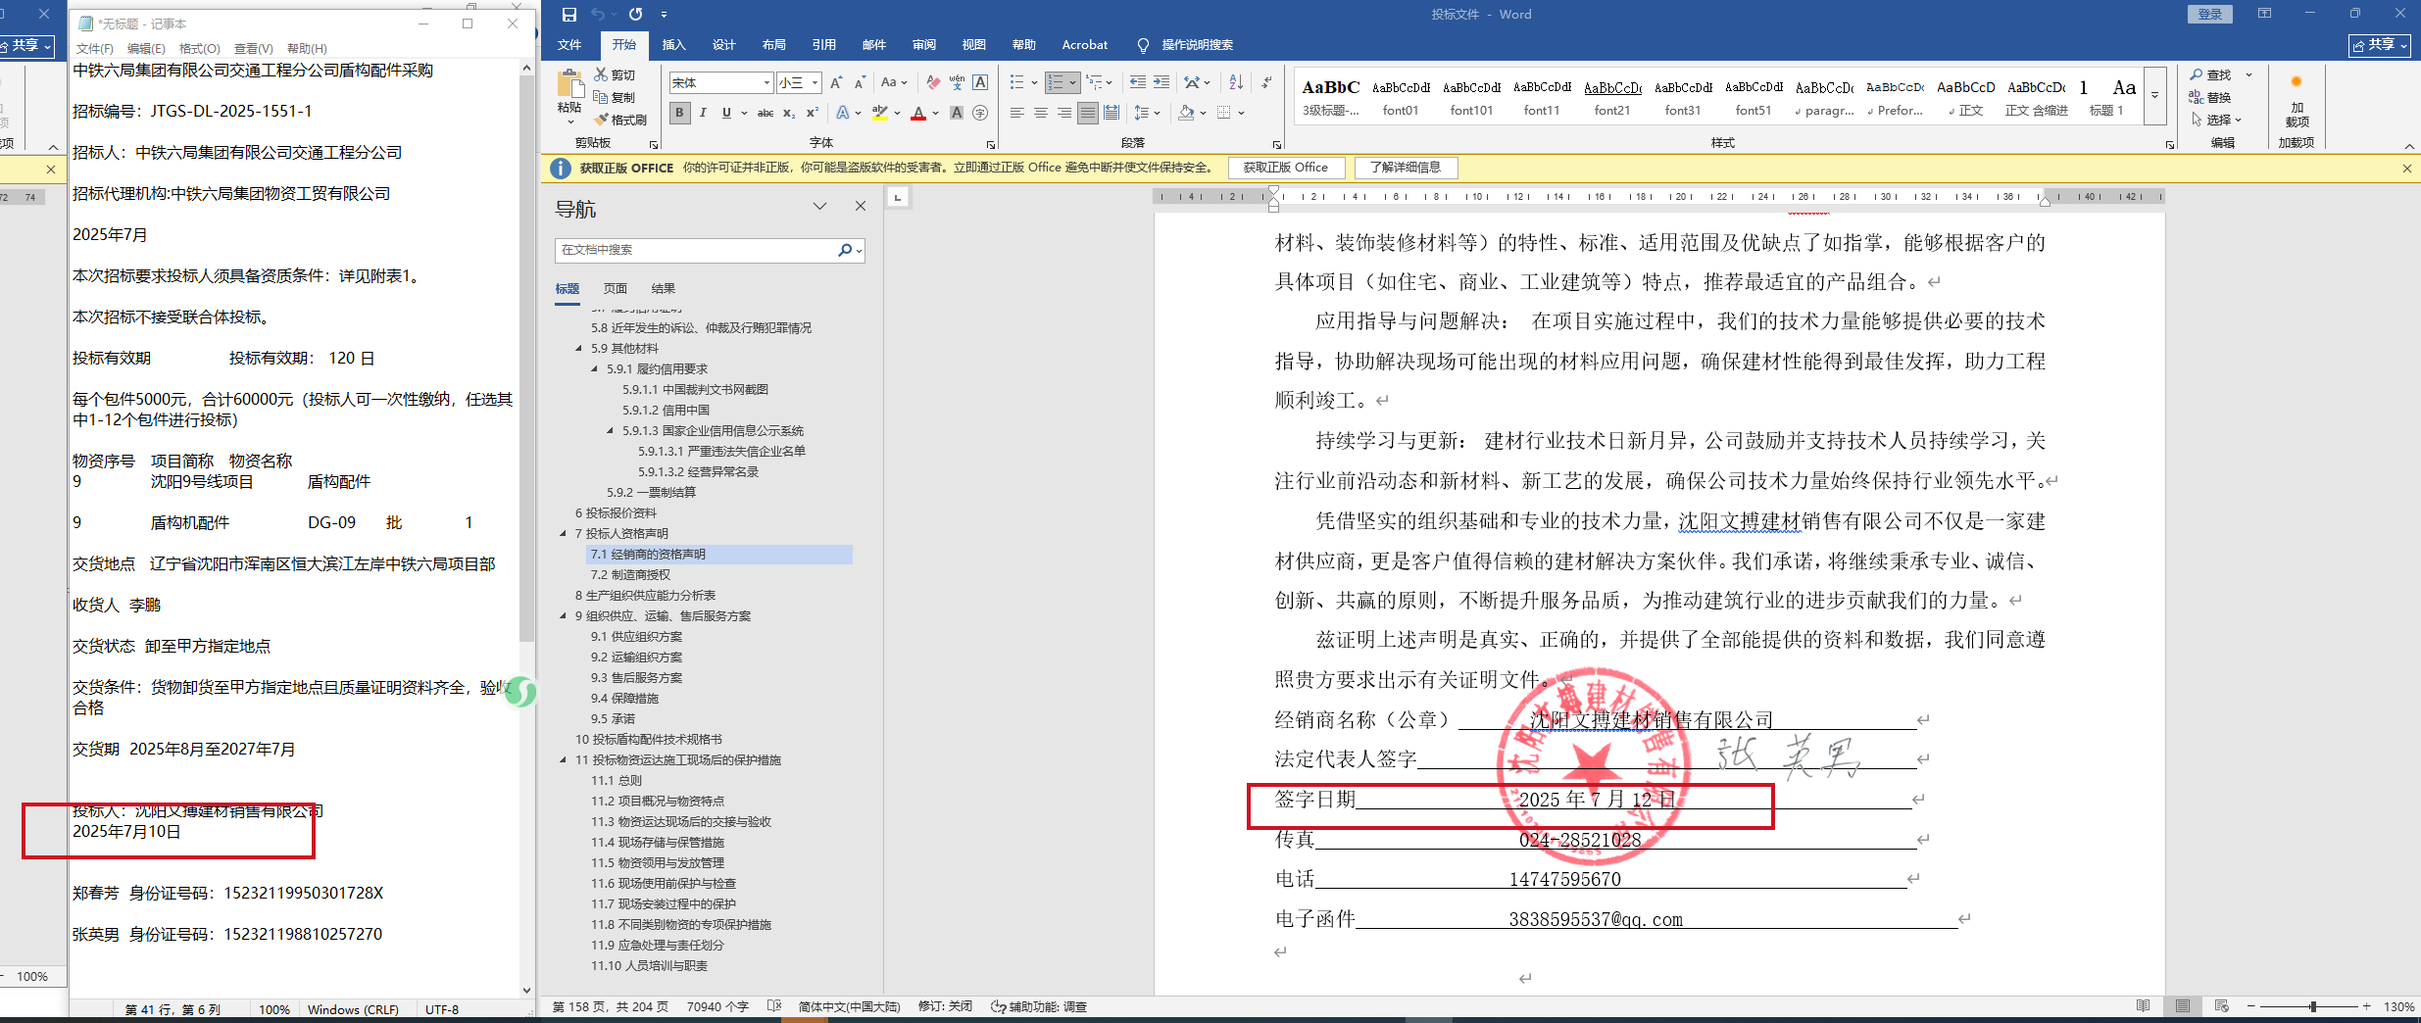2421x1023 pixels.
Task: Toggle justified paragraph alignment
Action: (x=1088, y=113)
